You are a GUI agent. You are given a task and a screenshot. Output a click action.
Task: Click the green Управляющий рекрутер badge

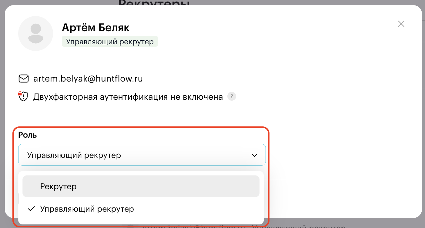coord(110,42)
